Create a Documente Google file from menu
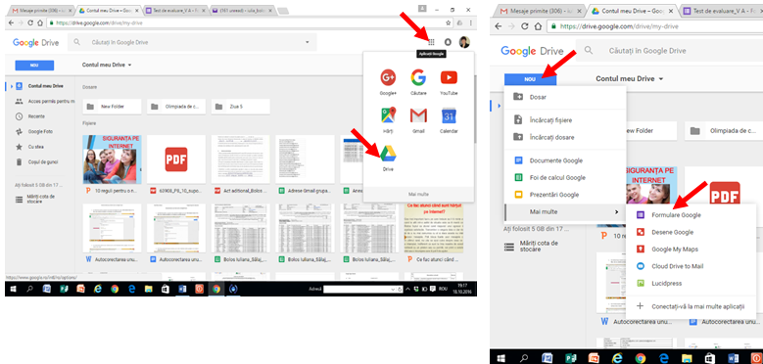763x364 pixels. (565, 160)
